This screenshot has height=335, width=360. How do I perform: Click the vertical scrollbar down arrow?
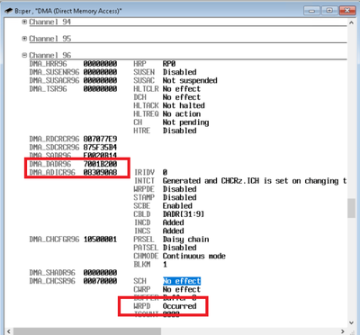[x=351, y=323]
